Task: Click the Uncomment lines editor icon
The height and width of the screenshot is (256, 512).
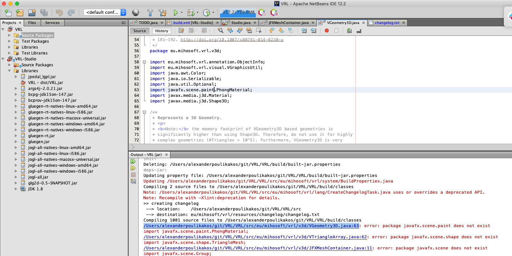Action: 359,31
